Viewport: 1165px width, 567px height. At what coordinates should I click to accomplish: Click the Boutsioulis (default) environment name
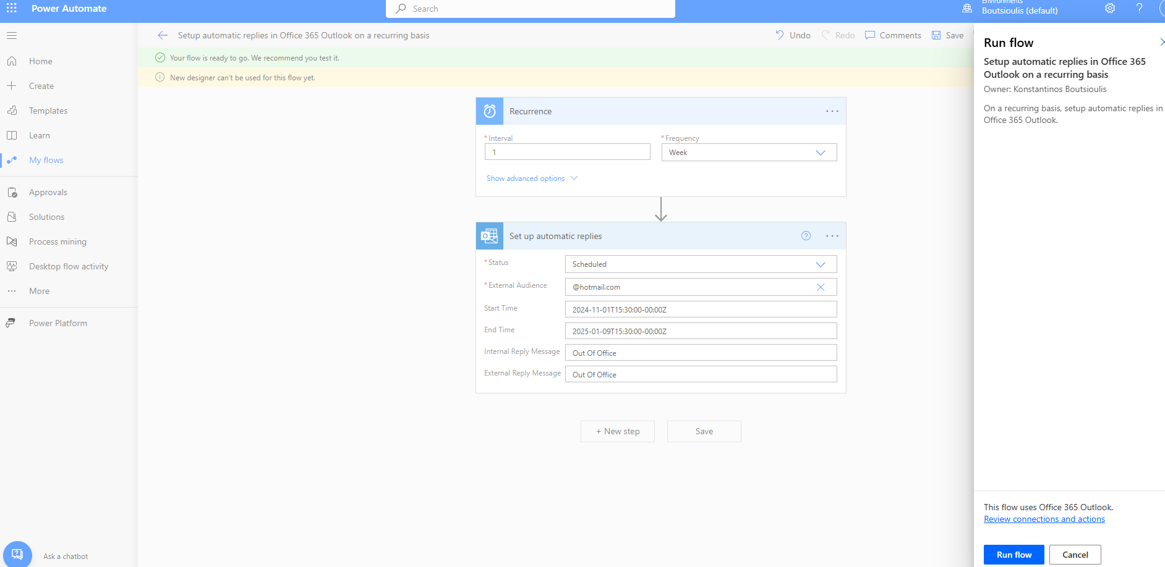point(1020,10)
